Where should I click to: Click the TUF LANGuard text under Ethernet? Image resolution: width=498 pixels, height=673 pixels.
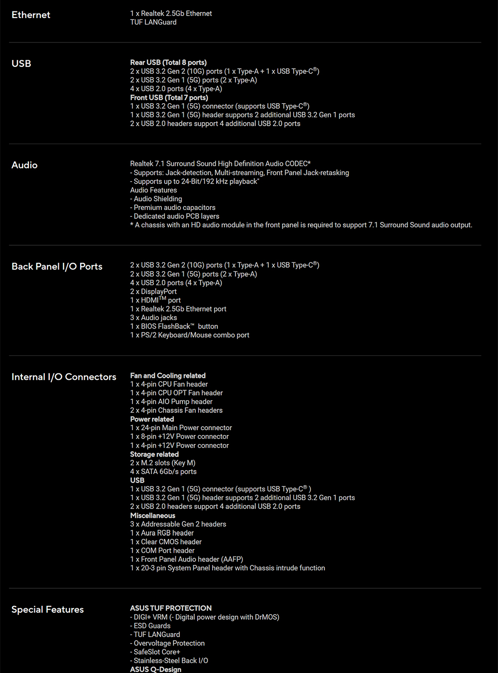[153, 22]
